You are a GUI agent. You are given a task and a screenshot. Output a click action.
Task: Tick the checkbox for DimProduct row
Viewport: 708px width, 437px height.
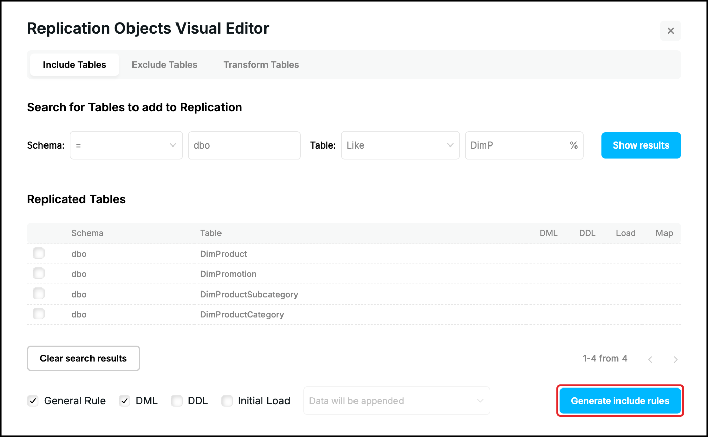click(x=38, y=253)
